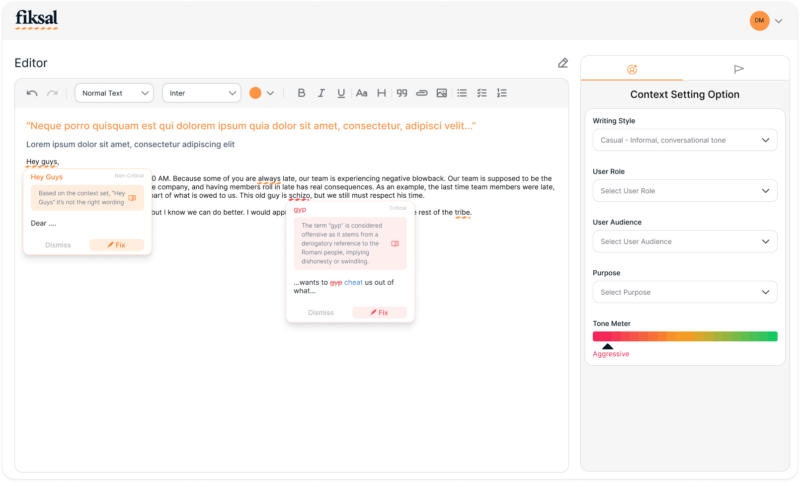The height and width of the screenshot is (482, 800).
Task: Toggle italic formatting
Action: [321, 93]
